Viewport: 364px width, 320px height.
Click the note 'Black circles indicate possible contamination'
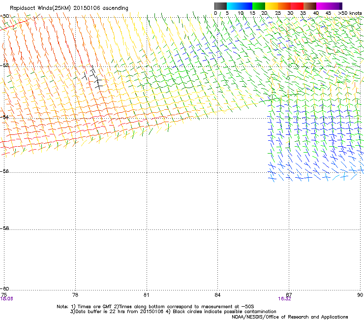click(x=224, y=312)
